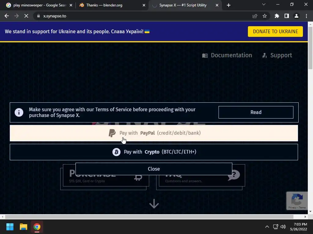
Task: Click the down arrow scroll icon
Action: click(154, 204)
